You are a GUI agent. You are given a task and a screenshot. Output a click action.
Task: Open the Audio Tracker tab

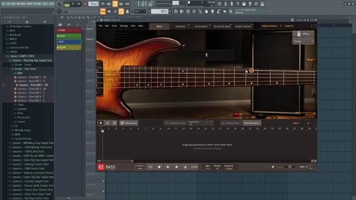pos(243,26)
